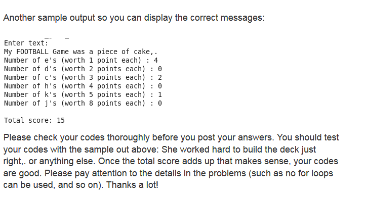Click the 'Number of h's' output line

(x=83, y=86)
